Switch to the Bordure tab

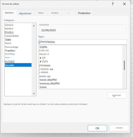pos(55,13)
